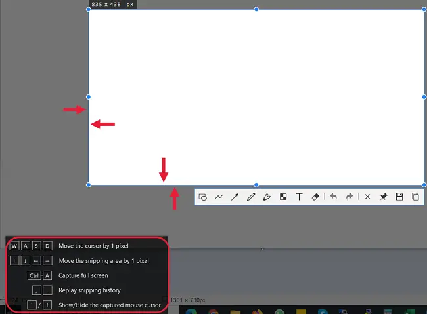This screenshot has height=314, width=427.
Task: Select the pencil tool
Action: [x=251, y=197]
